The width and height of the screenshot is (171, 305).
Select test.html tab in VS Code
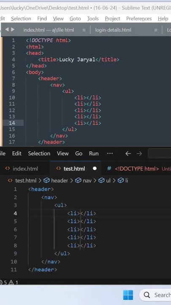(74, 169)
